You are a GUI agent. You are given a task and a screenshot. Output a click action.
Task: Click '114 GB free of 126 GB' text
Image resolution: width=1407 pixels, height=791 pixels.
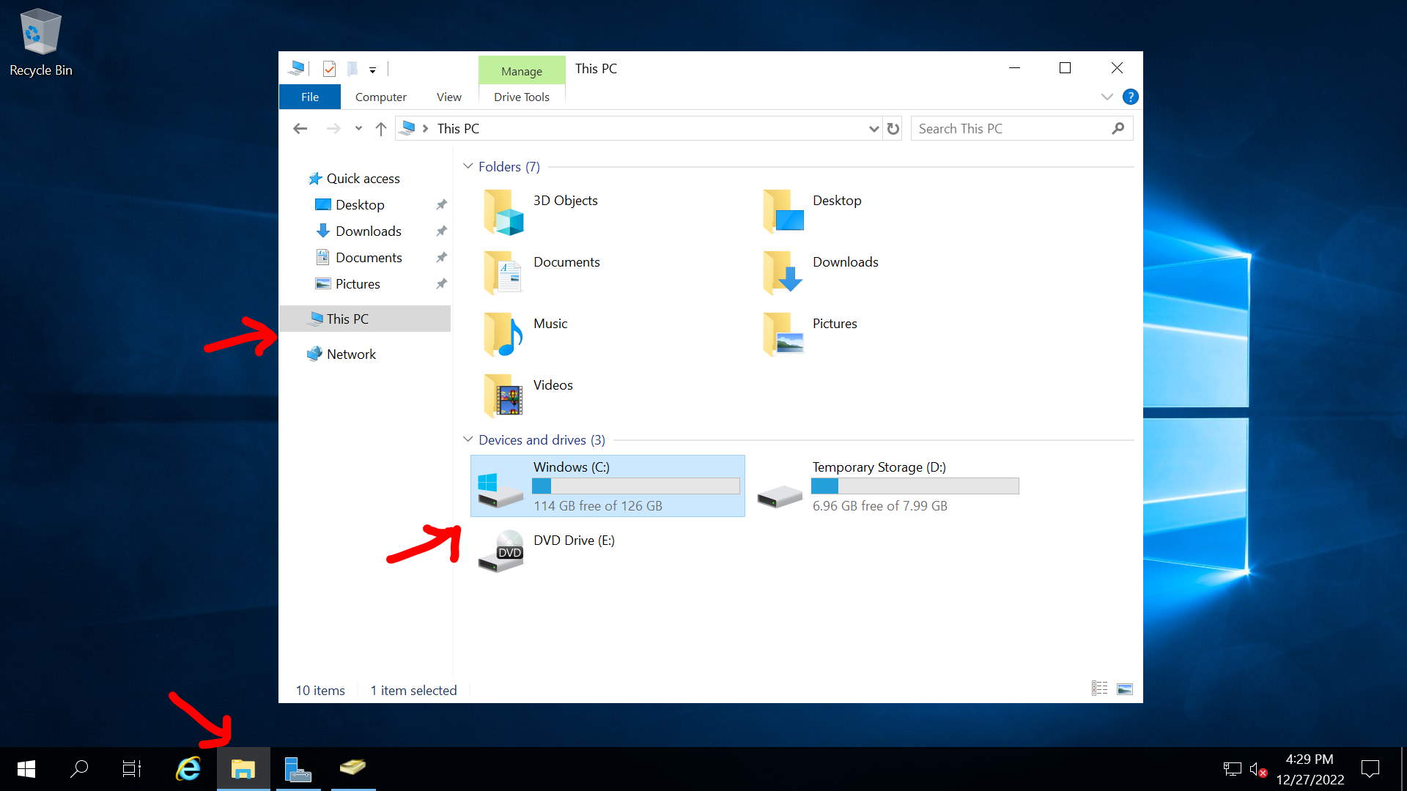(597, 506)
